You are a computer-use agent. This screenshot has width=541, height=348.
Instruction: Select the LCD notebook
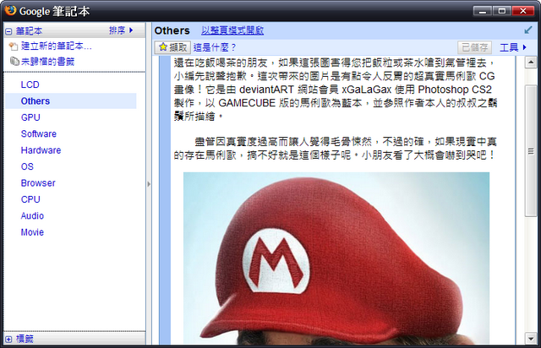click(30, 84)
